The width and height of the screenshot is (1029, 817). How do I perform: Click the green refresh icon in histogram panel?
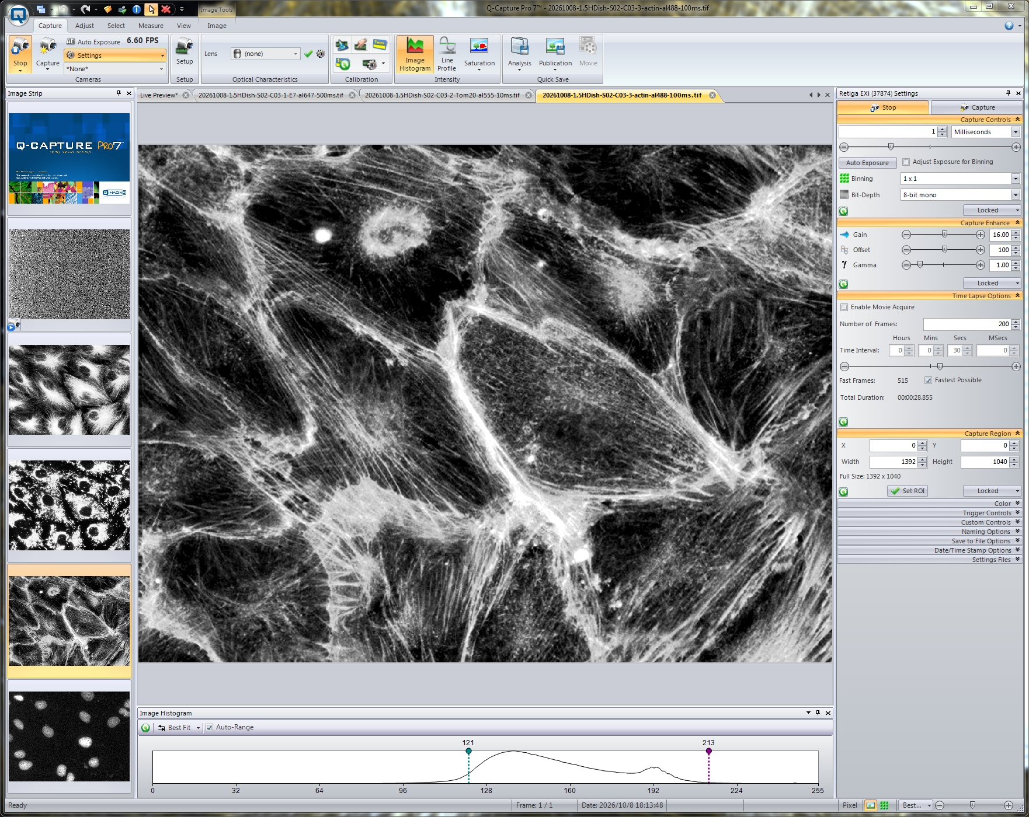tap(146, 728)
